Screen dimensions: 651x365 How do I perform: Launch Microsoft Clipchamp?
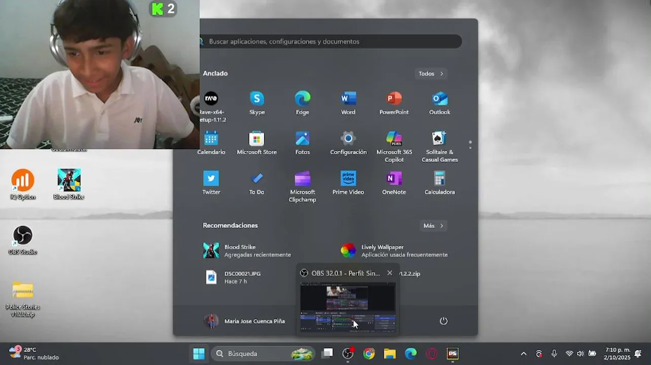(303, 187)
